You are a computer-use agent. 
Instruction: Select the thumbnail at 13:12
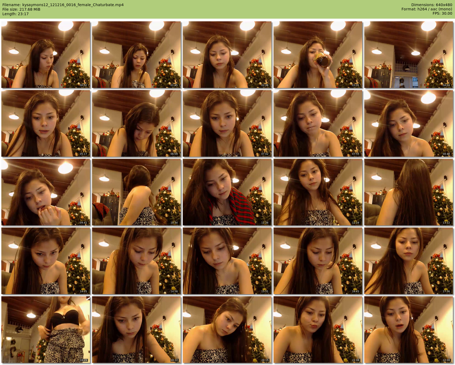pyautogui.click(x=408, y=192)
